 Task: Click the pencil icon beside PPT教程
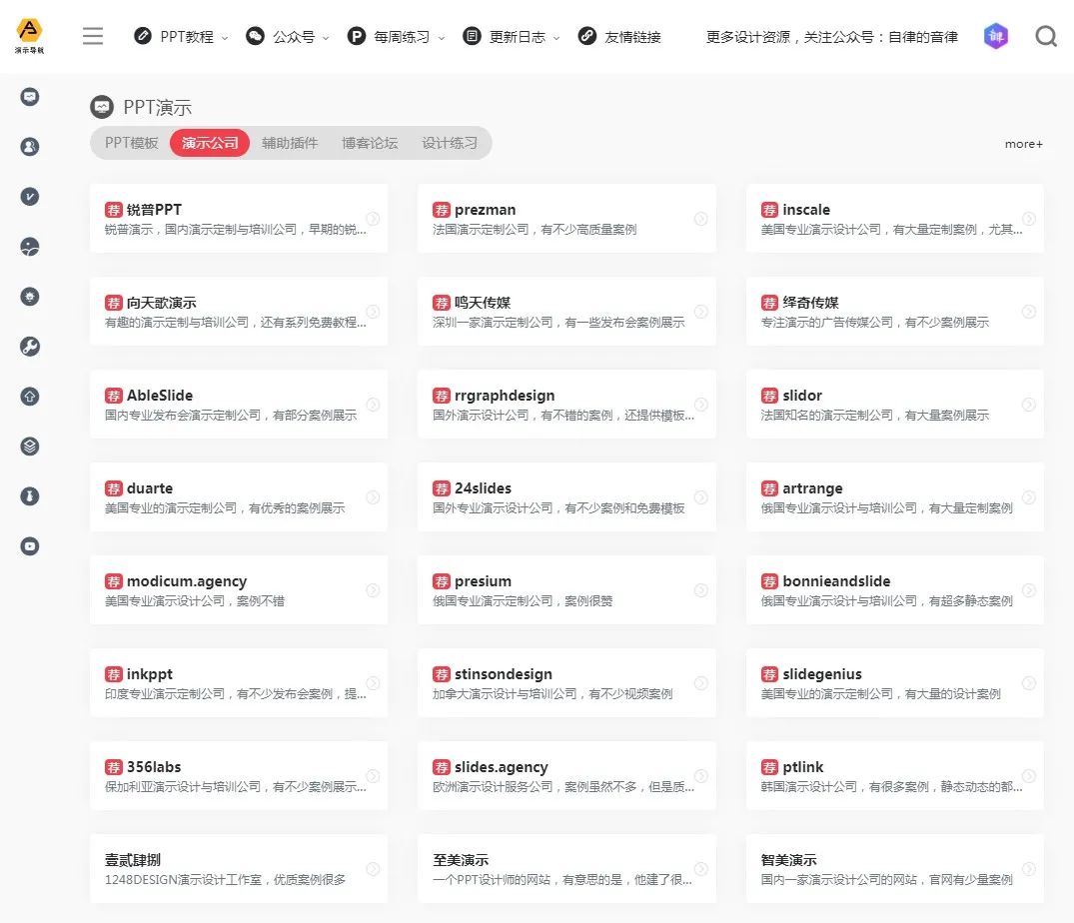pos(143,36)
